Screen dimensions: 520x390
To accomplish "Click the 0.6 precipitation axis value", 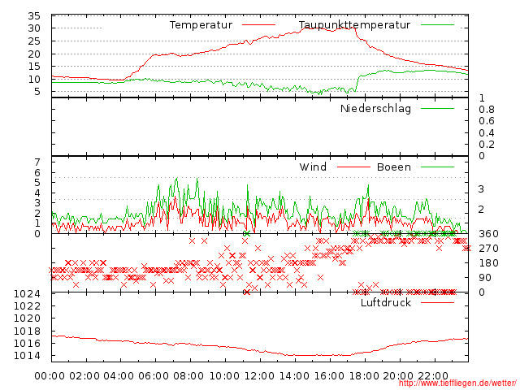I will [487, 121].
